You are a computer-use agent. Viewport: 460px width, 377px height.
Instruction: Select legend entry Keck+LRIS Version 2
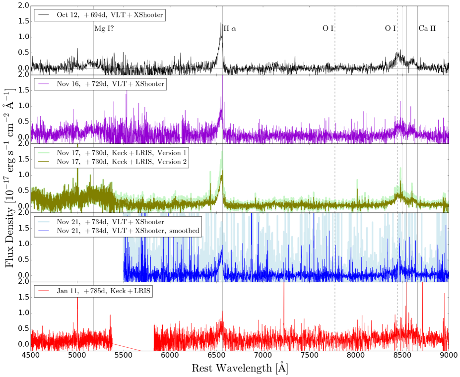122,162
